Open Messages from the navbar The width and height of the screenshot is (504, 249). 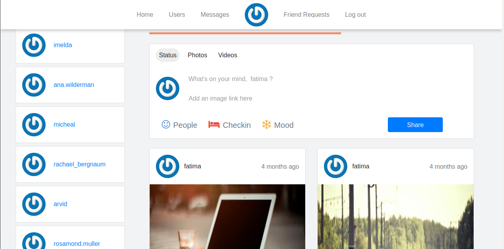coord(215,14)
